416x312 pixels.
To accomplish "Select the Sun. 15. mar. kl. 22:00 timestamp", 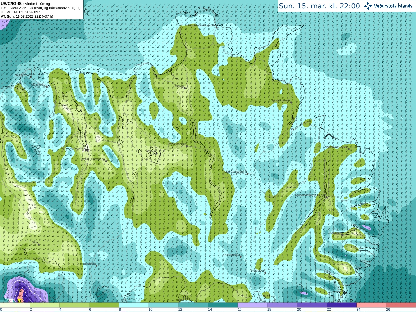I will click(319, 6).
